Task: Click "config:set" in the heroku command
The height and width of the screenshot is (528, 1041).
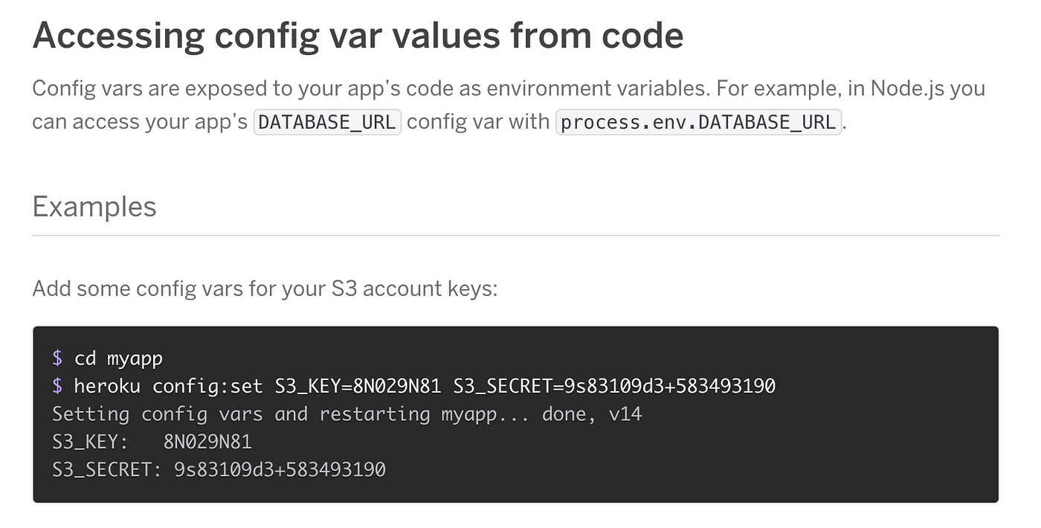Action: [x=207, y=386]
